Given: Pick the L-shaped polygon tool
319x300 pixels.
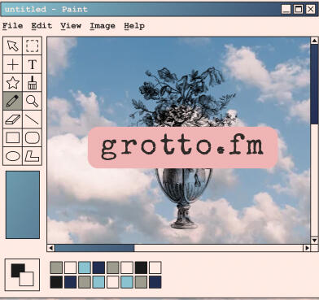Looking at the screenshot, I should tap(33, 156).
